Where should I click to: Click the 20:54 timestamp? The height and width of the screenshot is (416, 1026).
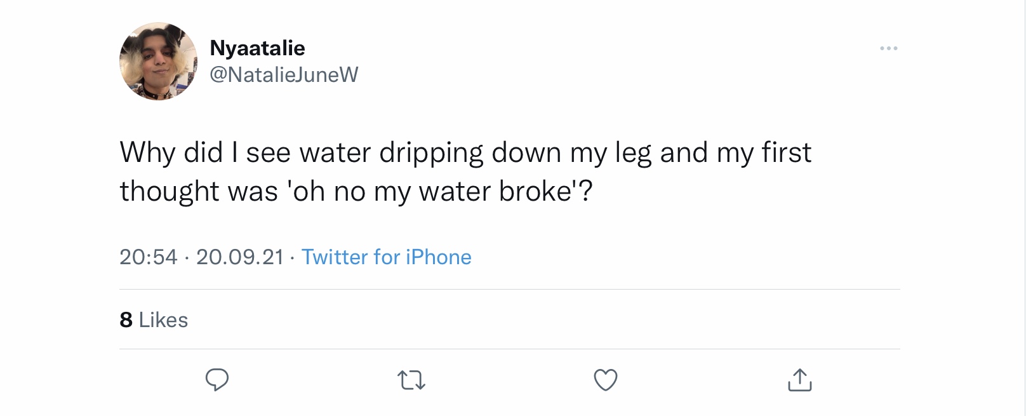149,257
